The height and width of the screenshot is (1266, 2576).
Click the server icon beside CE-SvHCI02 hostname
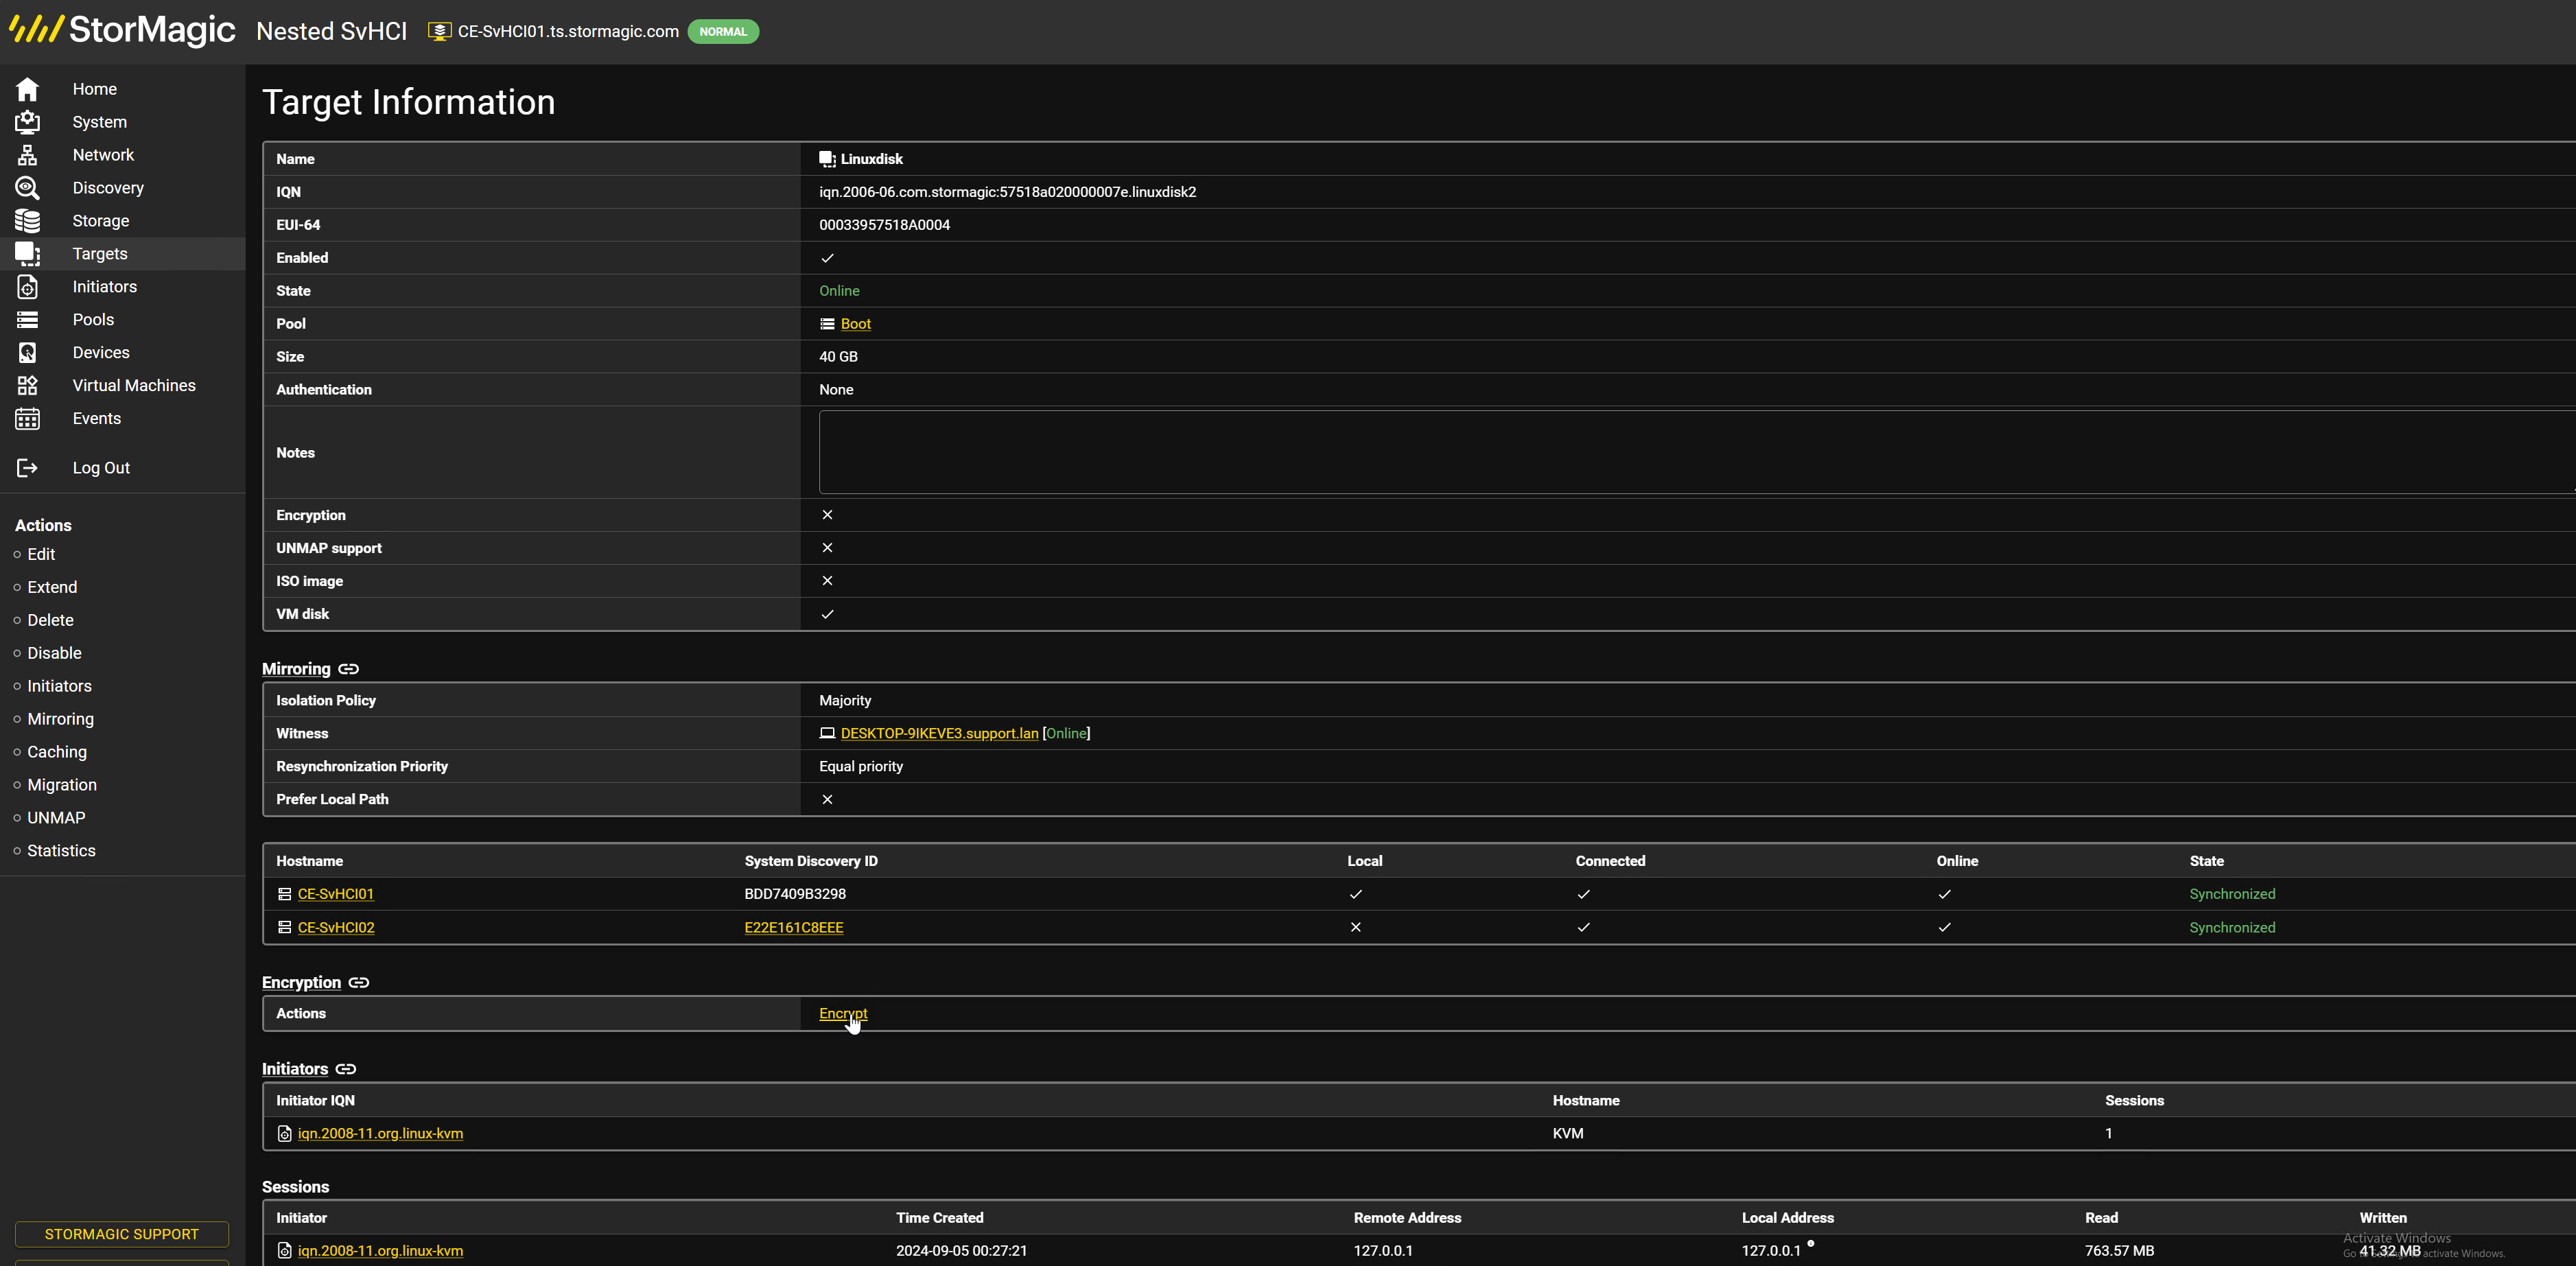[x=284, y=928]
